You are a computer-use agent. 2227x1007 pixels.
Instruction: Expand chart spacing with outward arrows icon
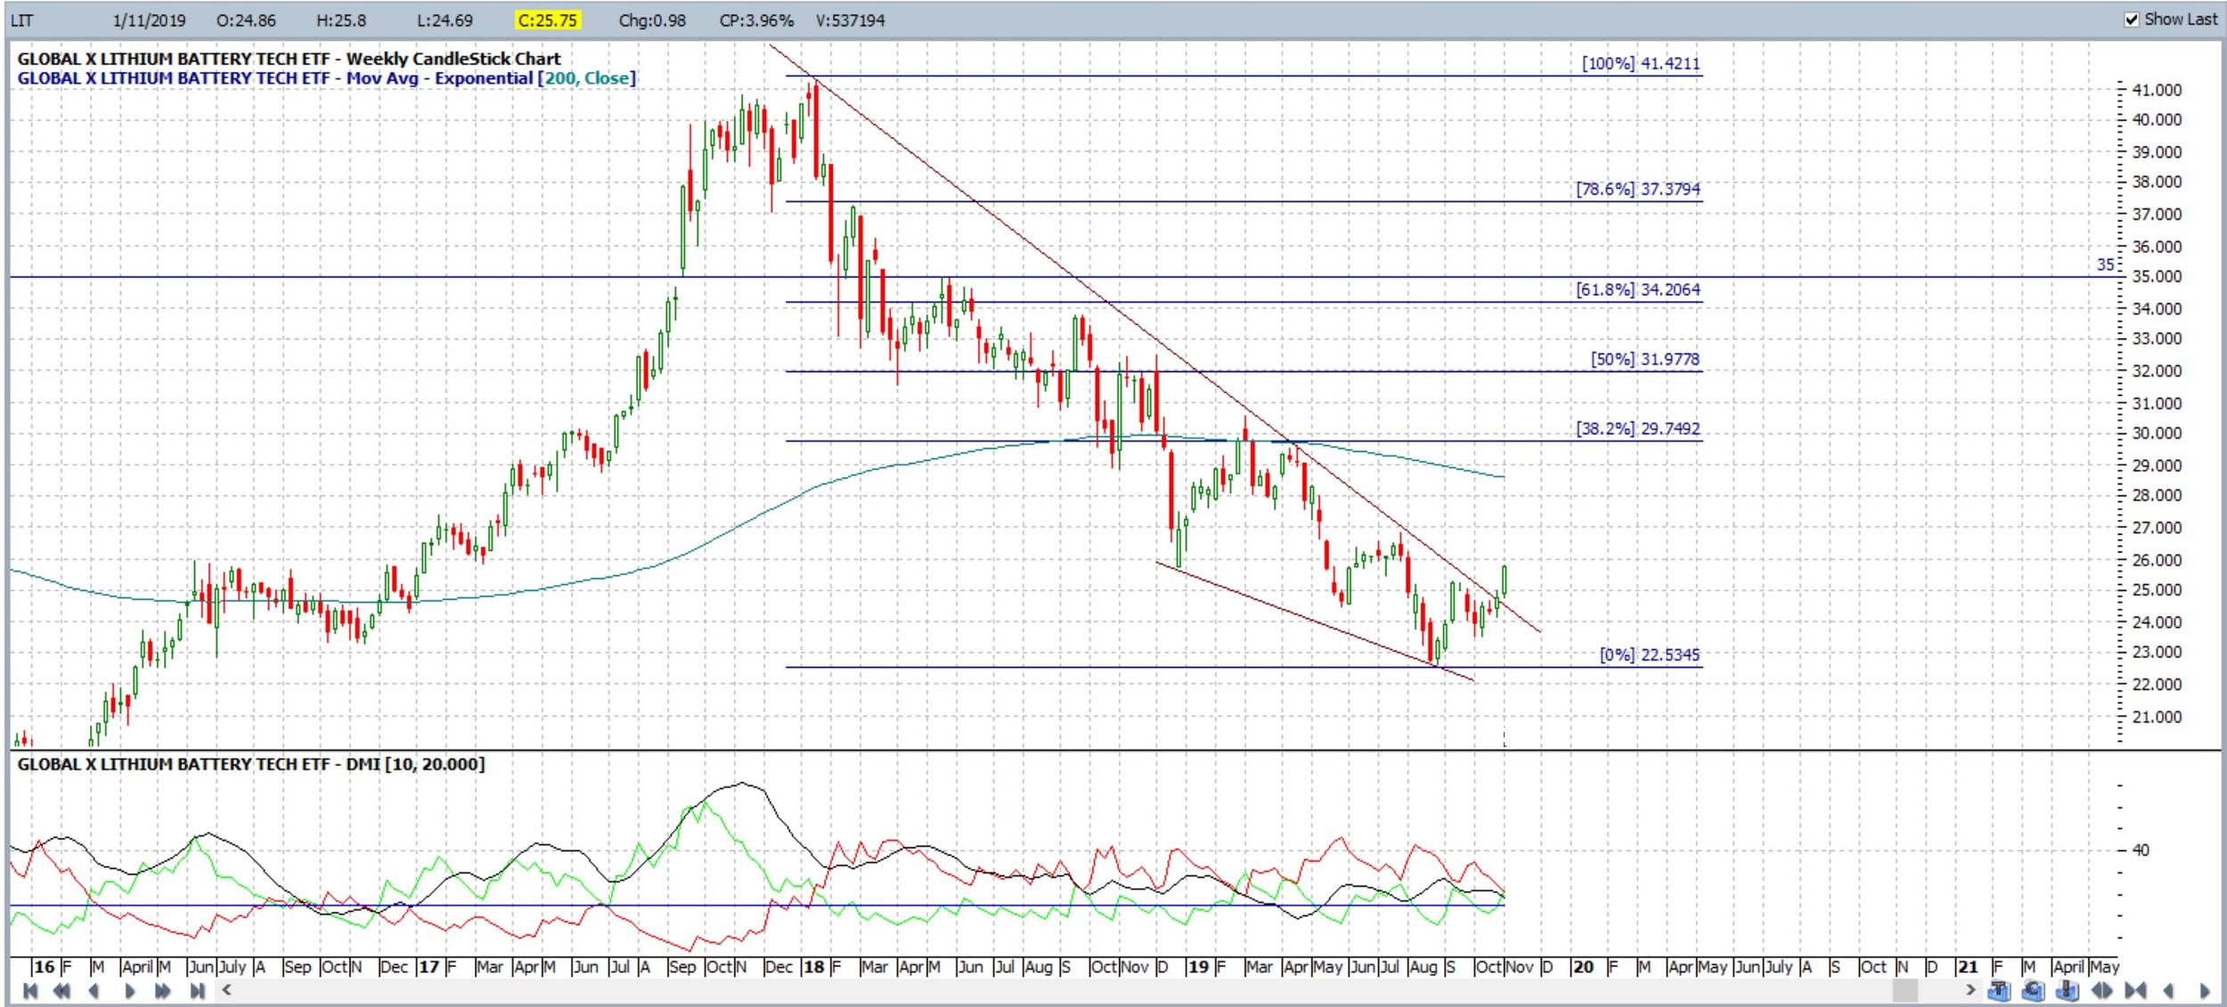pos(2101,990)
